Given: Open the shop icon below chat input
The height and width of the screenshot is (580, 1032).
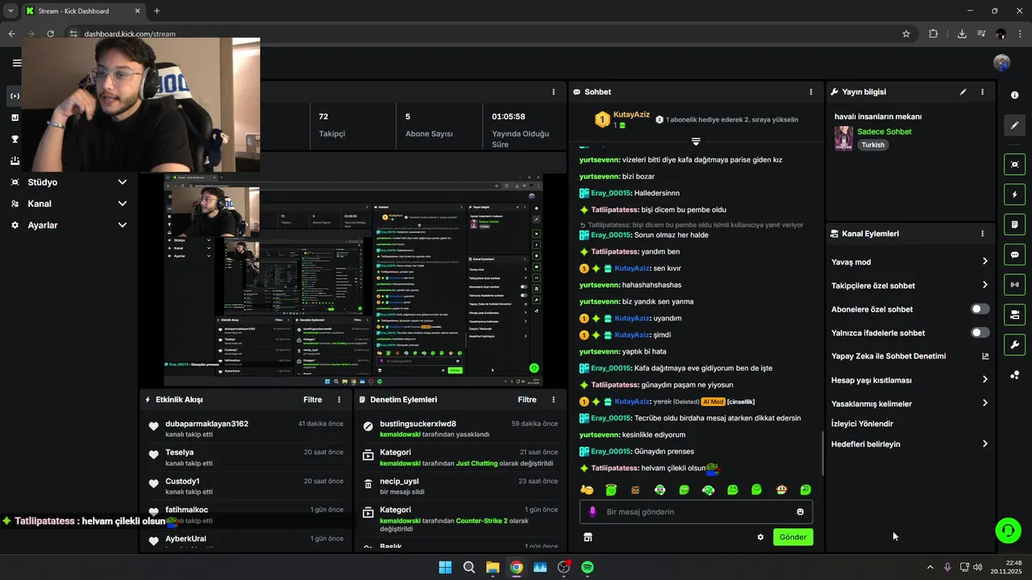Looking at the screenshot, I should 588,536.
